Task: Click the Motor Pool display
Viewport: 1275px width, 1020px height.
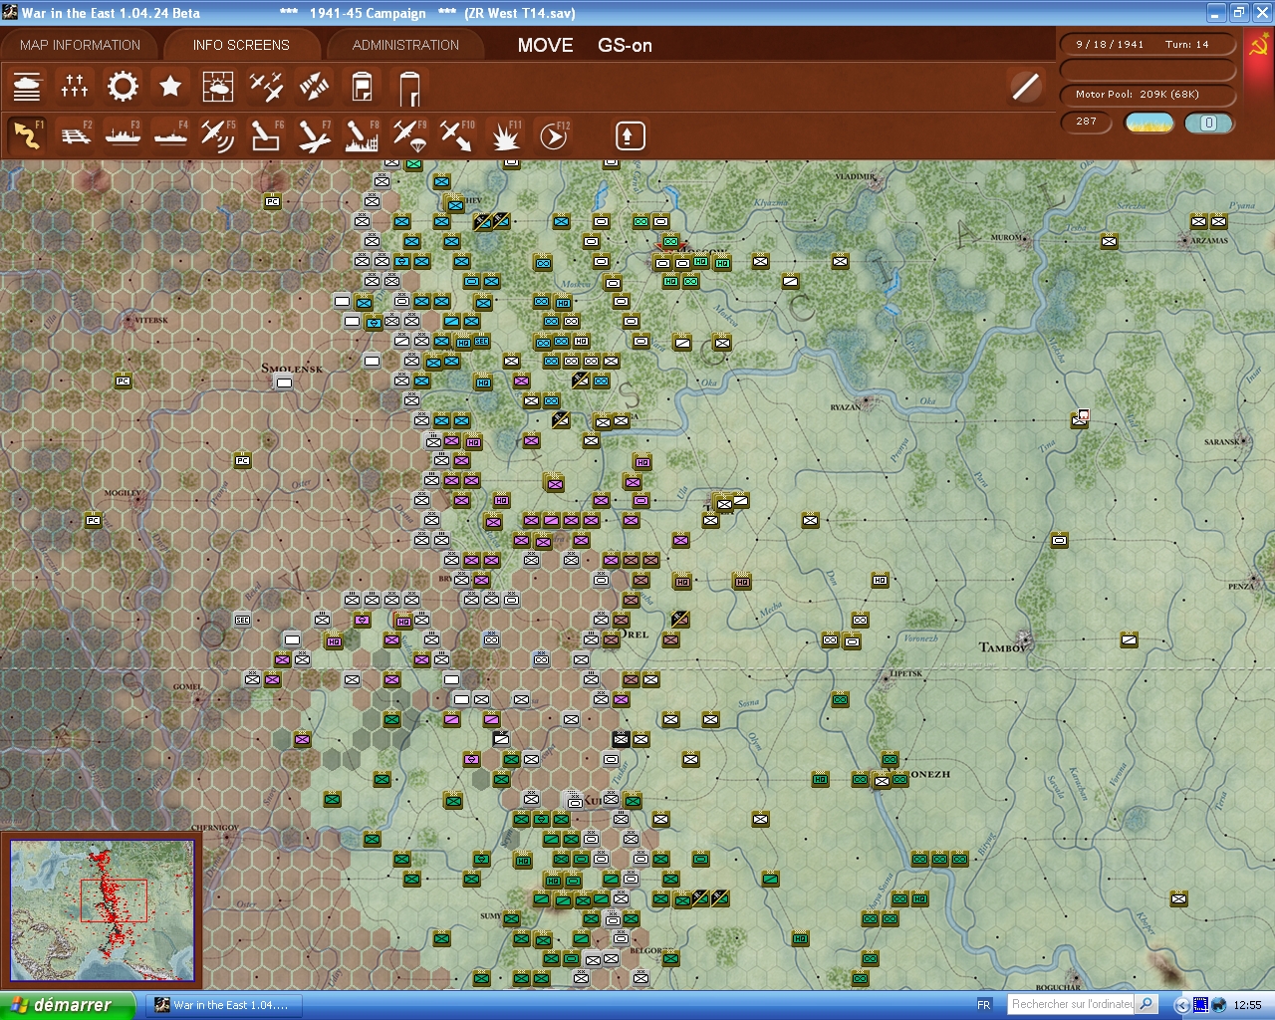Action: coord(1147,94)
